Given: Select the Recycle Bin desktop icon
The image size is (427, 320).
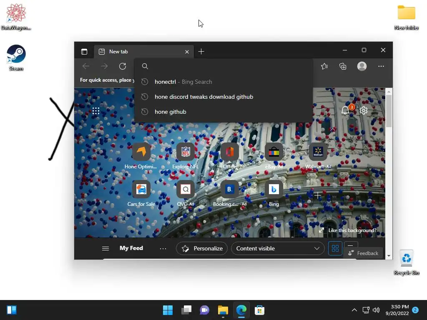Looking at the screenshot, I should [406, 262].
